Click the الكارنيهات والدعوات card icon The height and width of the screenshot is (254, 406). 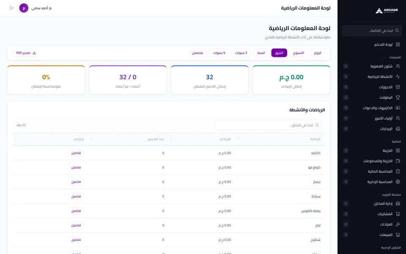[x=398, y=108]
